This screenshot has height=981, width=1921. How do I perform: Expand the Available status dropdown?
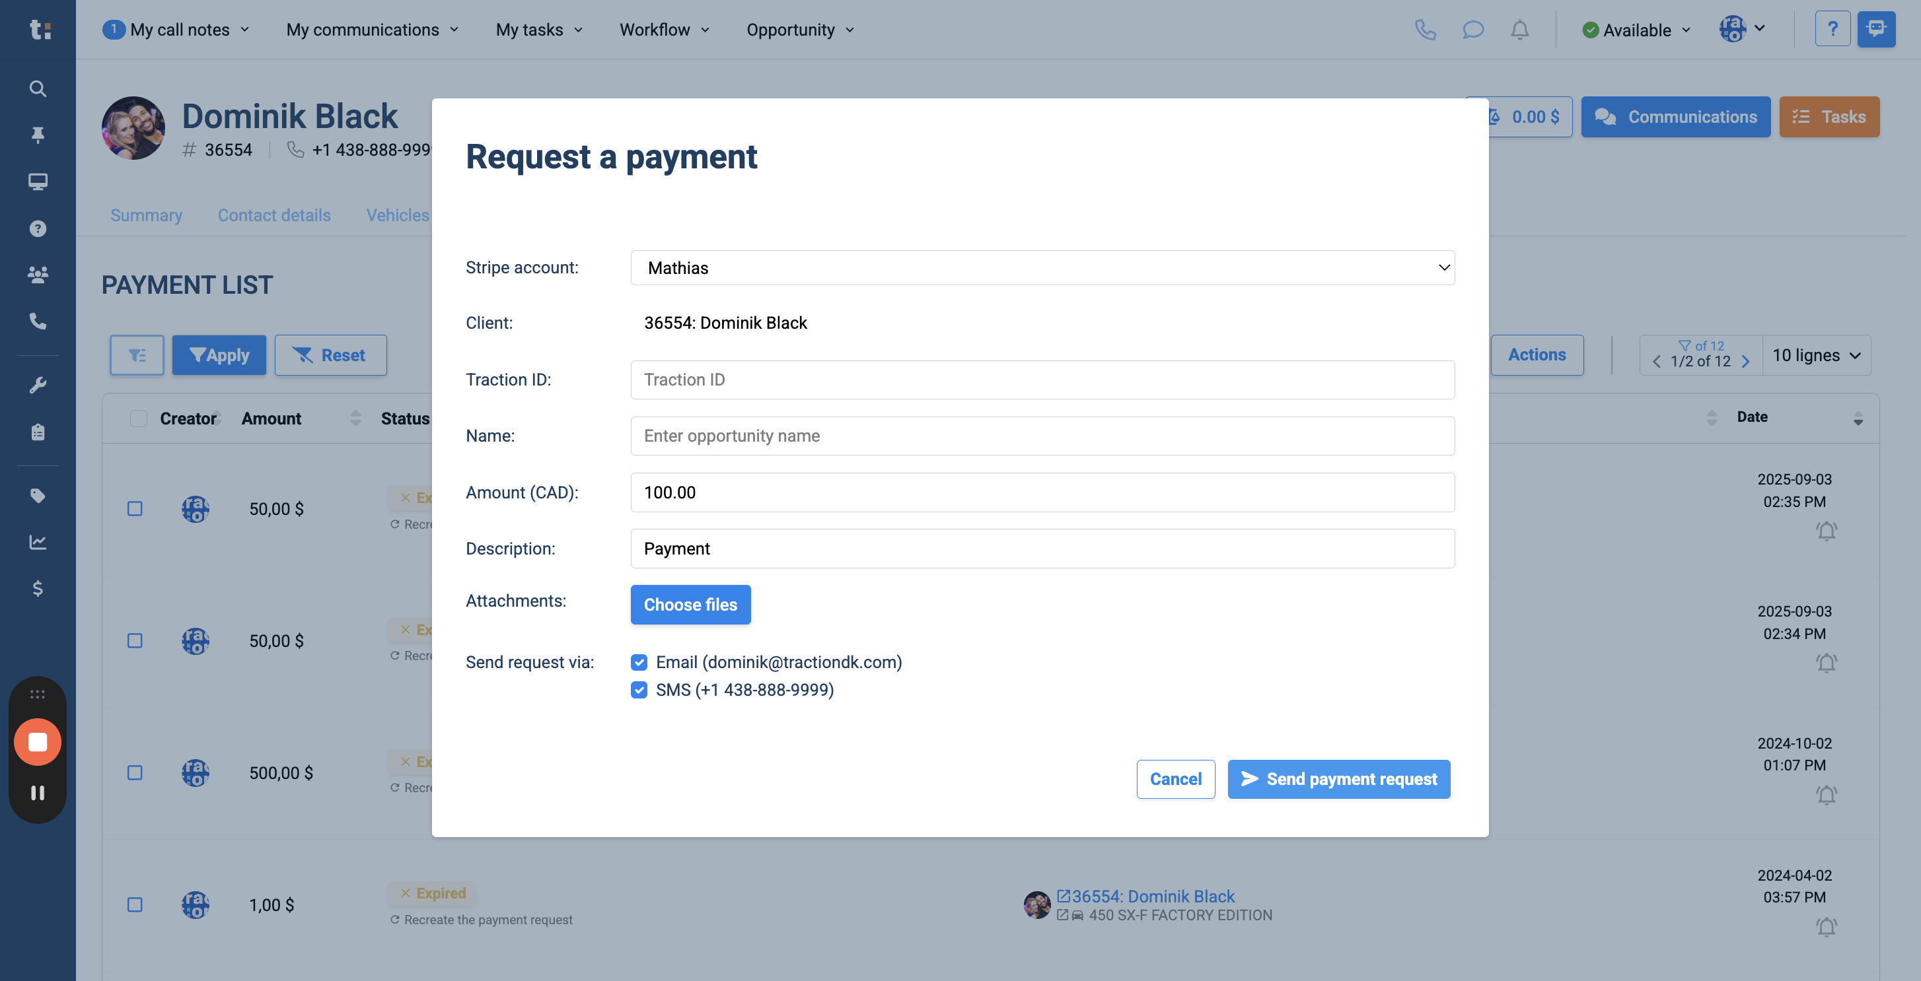pyautogui.click(x=1636, y=30)
